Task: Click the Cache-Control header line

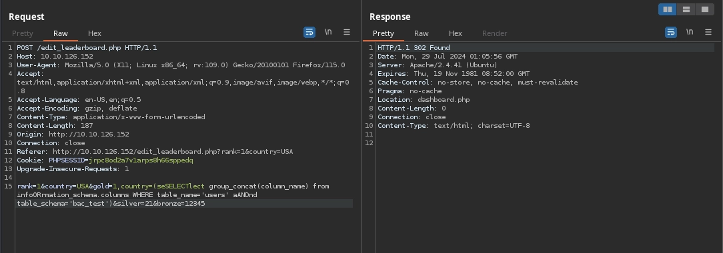Action: [x=478, y=83]
